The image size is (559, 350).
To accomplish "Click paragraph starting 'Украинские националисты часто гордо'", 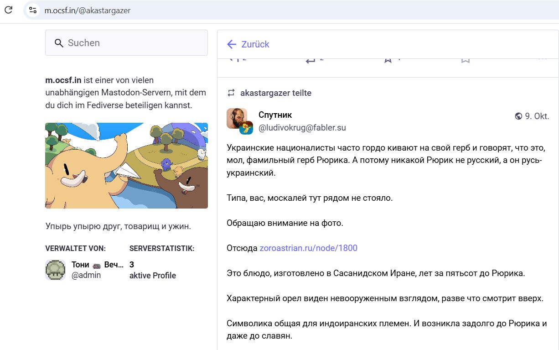I will pyautogui.click(x=386, y=161).
